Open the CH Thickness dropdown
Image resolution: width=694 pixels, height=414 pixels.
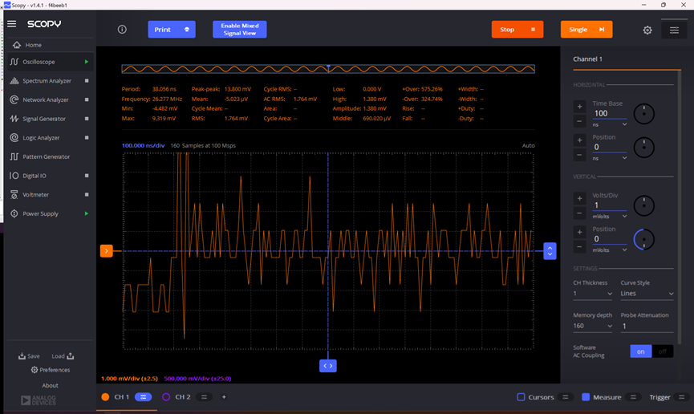pyautogui.click(x=593, y=294)
